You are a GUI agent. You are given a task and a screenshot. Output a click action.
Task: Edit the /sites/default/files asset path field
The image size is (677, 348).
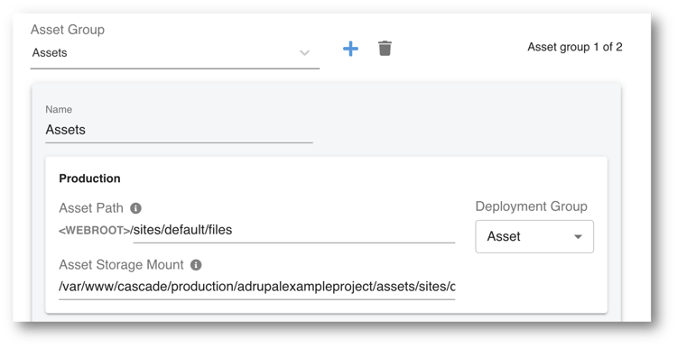point(294,230)
